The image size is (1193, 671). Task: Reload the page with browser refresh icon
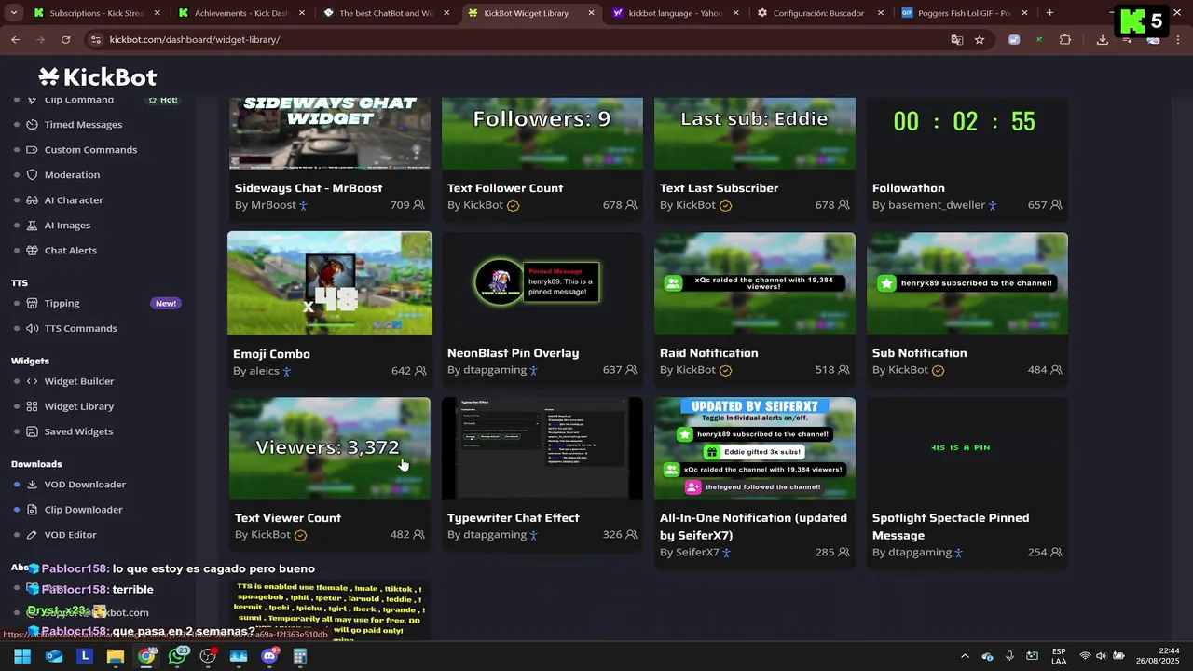click(x=65, y=40)
